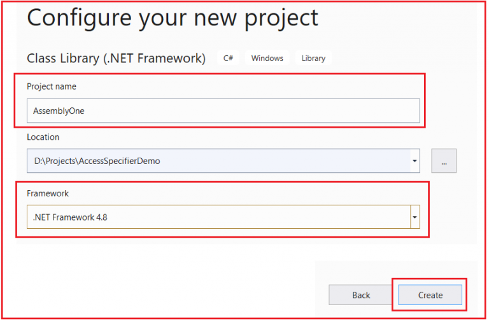Click the .NET Framework 4.8 text
Screen dimensions: 489x321
click(70, 217)
